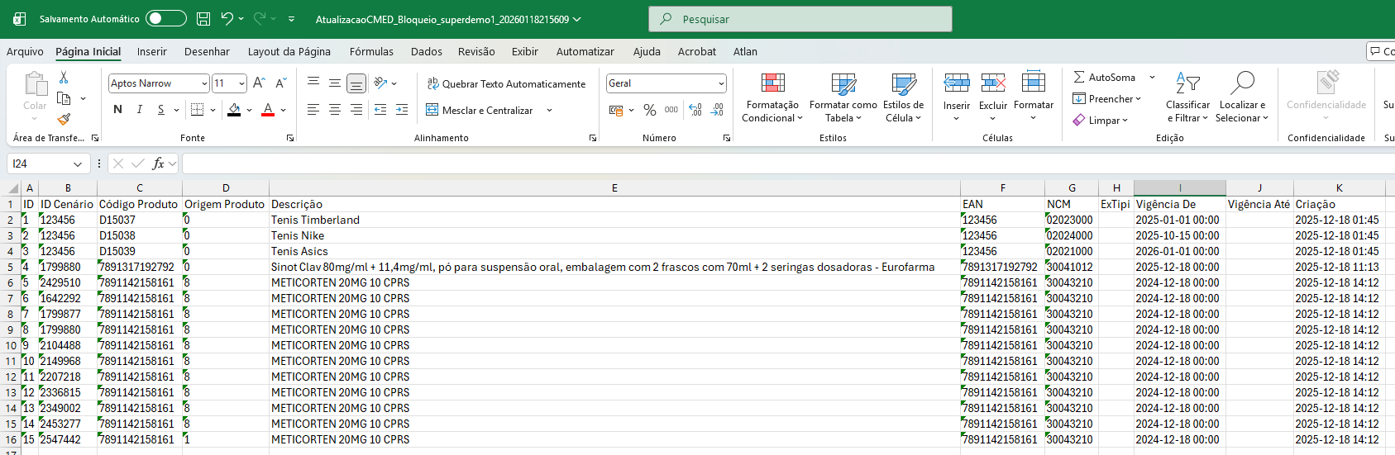Click the Borders icon
This screenshot has width=1395, height=455.
(197, 110)
